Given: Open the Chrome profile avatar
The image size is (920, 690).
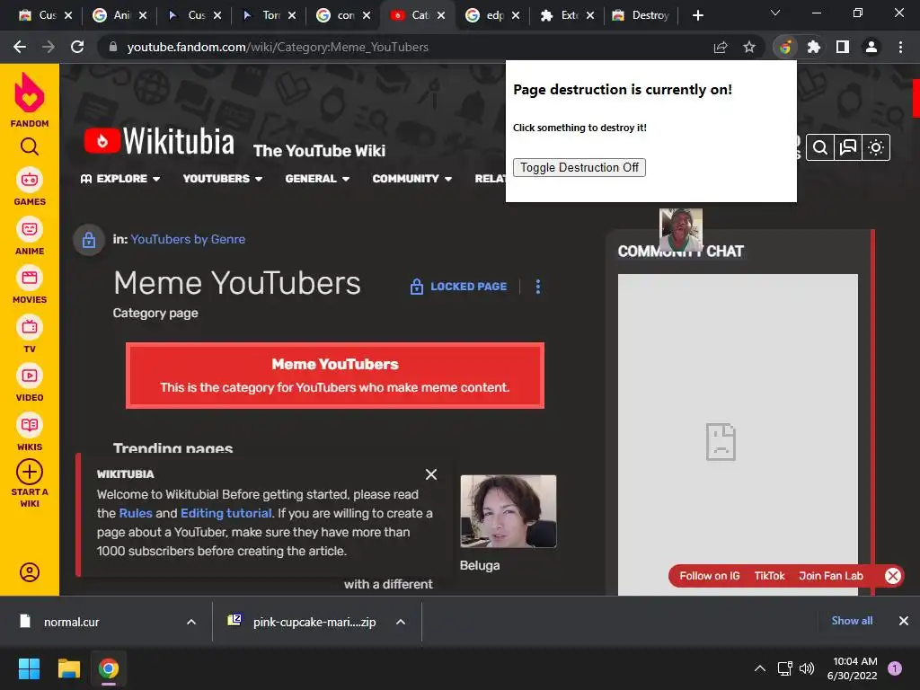Looking at the screenshot, I should 871,47.
